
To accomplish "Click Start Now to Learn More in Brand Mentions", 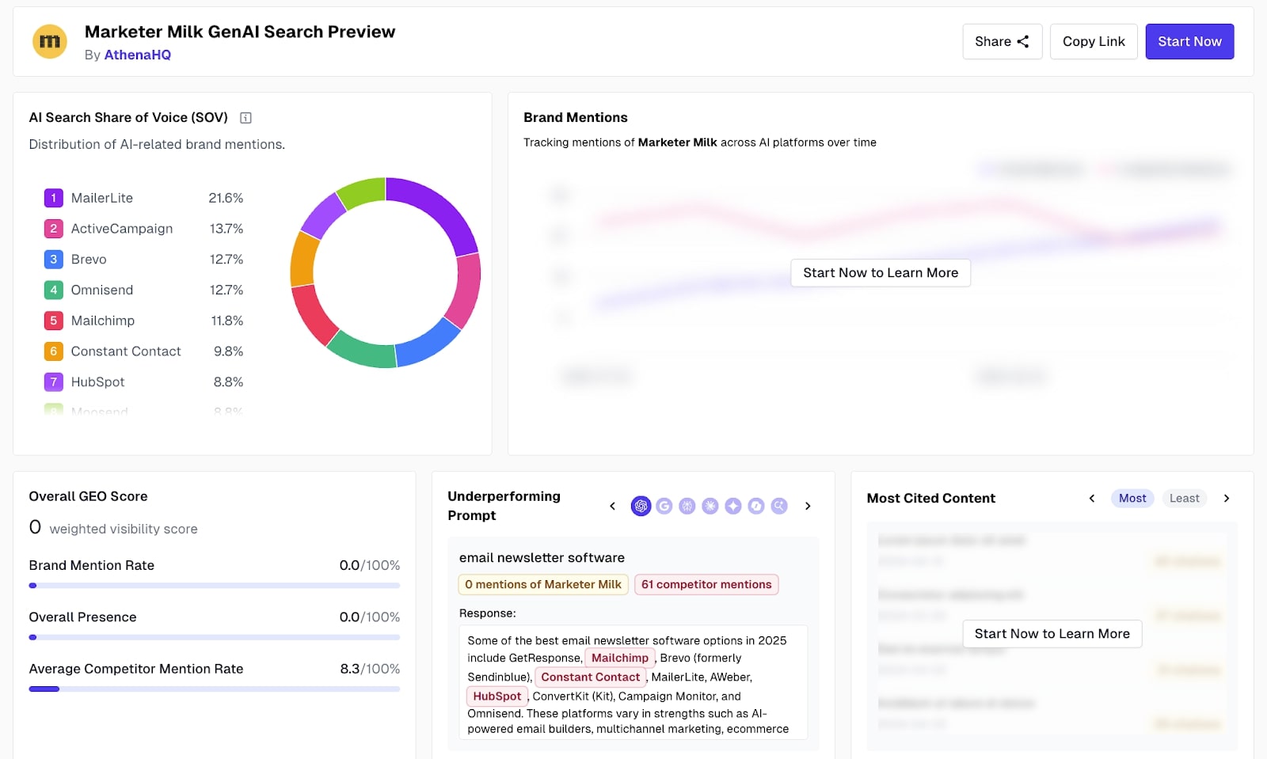I will point(881,272).
